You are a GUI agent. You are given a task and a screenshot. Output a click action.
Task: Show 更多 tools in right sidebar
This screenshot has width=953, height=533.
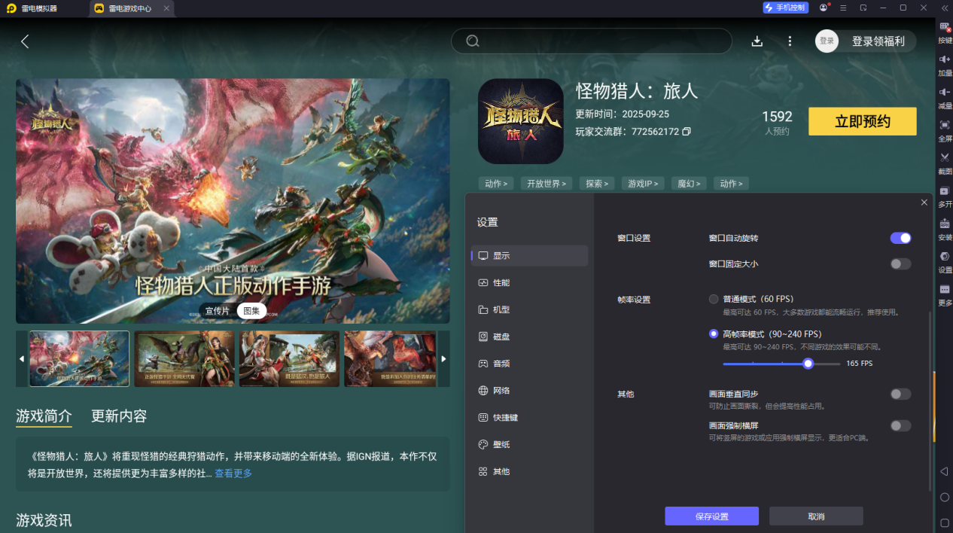tap(945, 294)
